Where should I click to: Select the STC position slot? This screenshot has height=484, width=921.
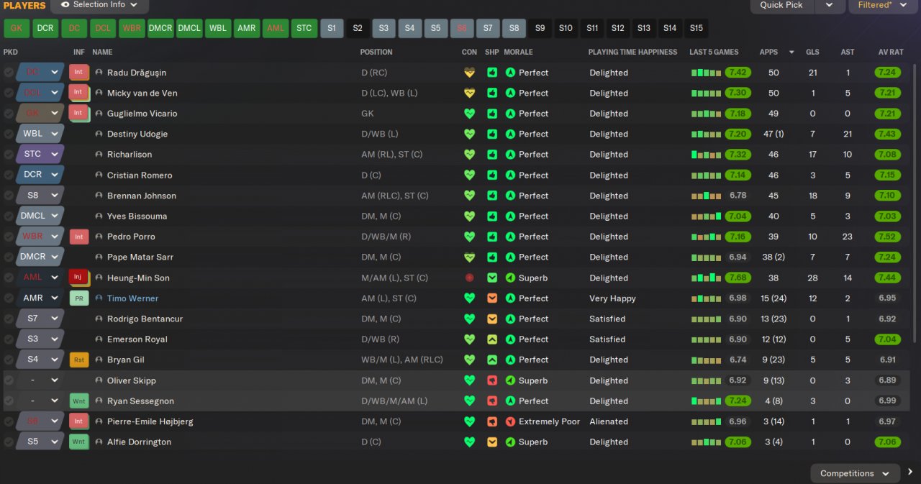pyautogui.click(x=304, y=28)
